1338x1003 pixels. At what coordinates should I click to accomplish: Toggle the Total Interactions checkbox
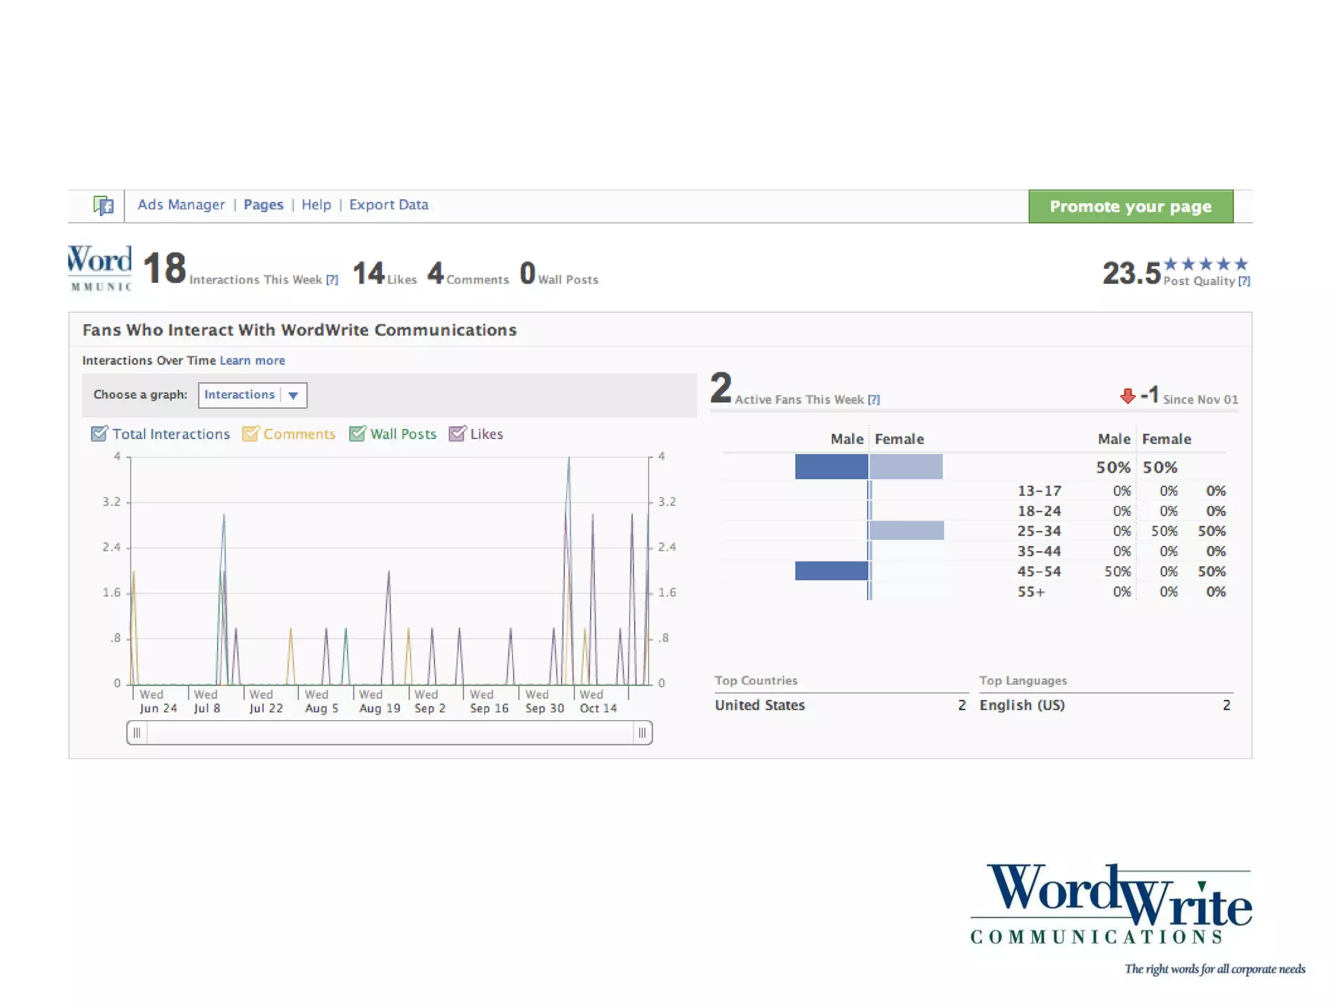click(x=99, y=434)
